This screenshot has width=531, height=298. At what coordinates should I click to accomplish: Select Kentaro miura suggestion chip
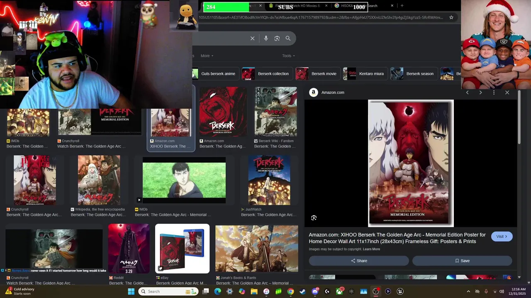[365, 74]
